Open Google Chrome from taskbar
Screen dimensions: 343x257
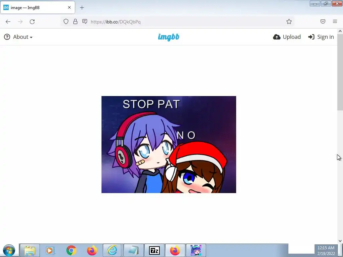(71, 250)
